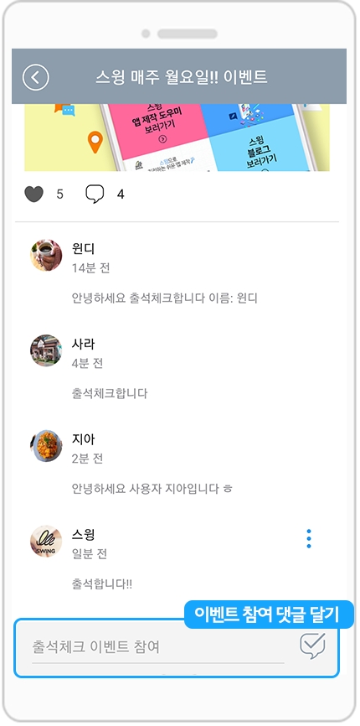
Task: Focus the 출석체크 이벤트 참여 comment field
Action: (x=158, y=647)
